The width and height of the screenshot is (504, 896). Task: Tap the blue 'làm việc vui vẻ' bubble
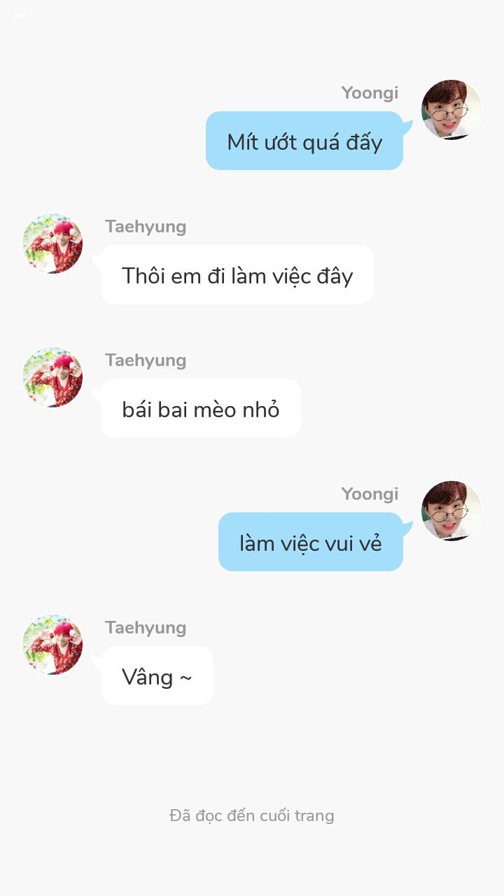(311, 542)
